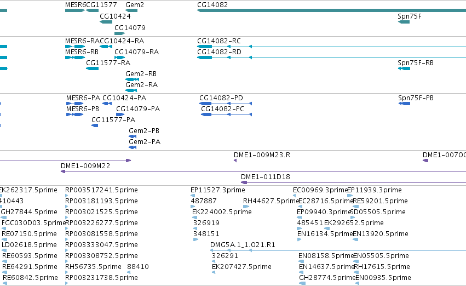Click the MESR6 gene label

(76, 5)
